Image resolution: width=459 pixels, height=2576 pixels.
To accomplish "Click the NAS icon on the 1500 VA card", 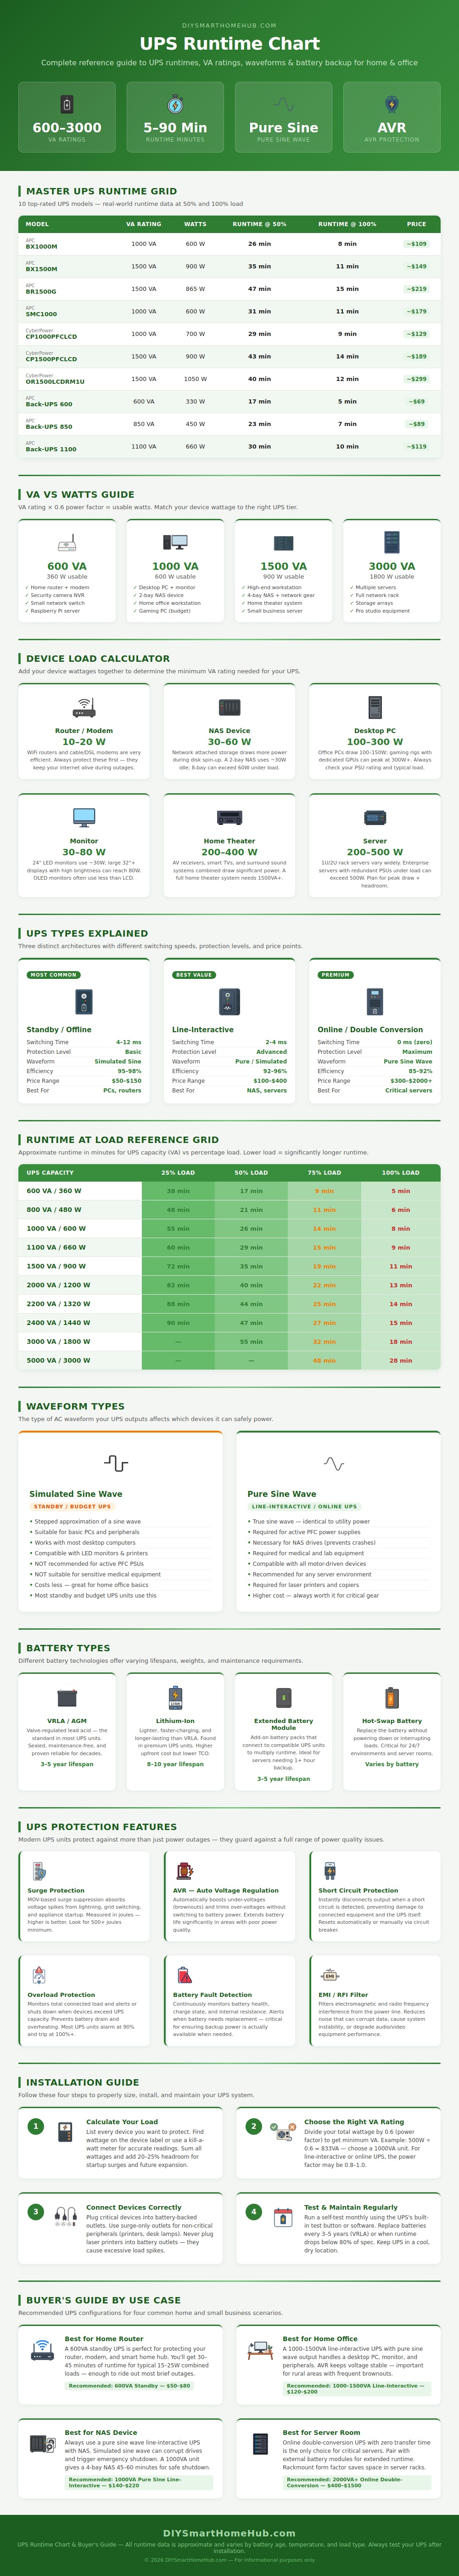I will [x=283, y=543].
